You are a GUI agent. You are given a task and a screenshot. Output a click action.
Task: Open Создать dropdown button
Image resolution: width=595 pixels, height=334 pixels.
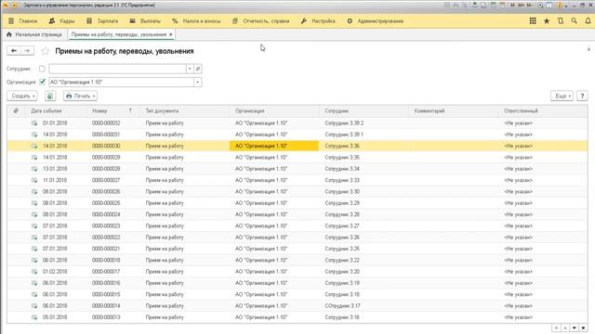click(x=22, y=96)
